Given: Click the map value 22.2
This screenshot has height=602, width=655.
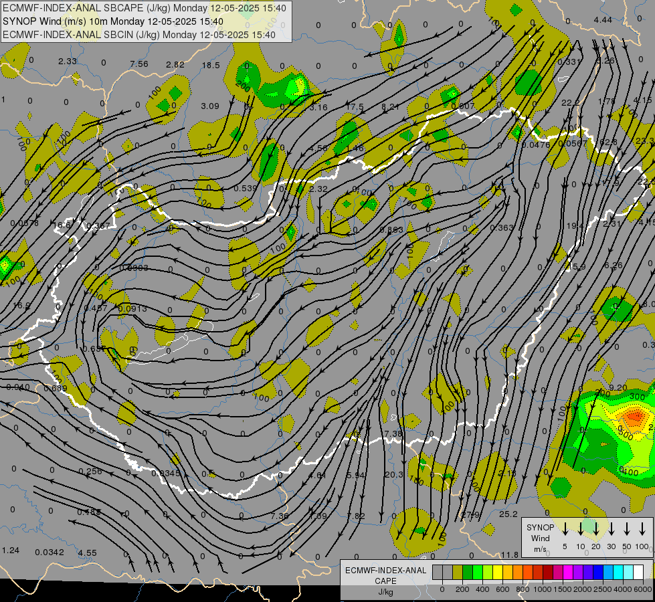Looking at the screenshot, I should pyautogui.click(x=571, y=103).
